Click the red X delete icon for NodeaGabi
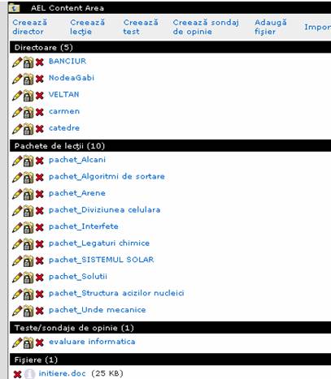 click(40, 79)
